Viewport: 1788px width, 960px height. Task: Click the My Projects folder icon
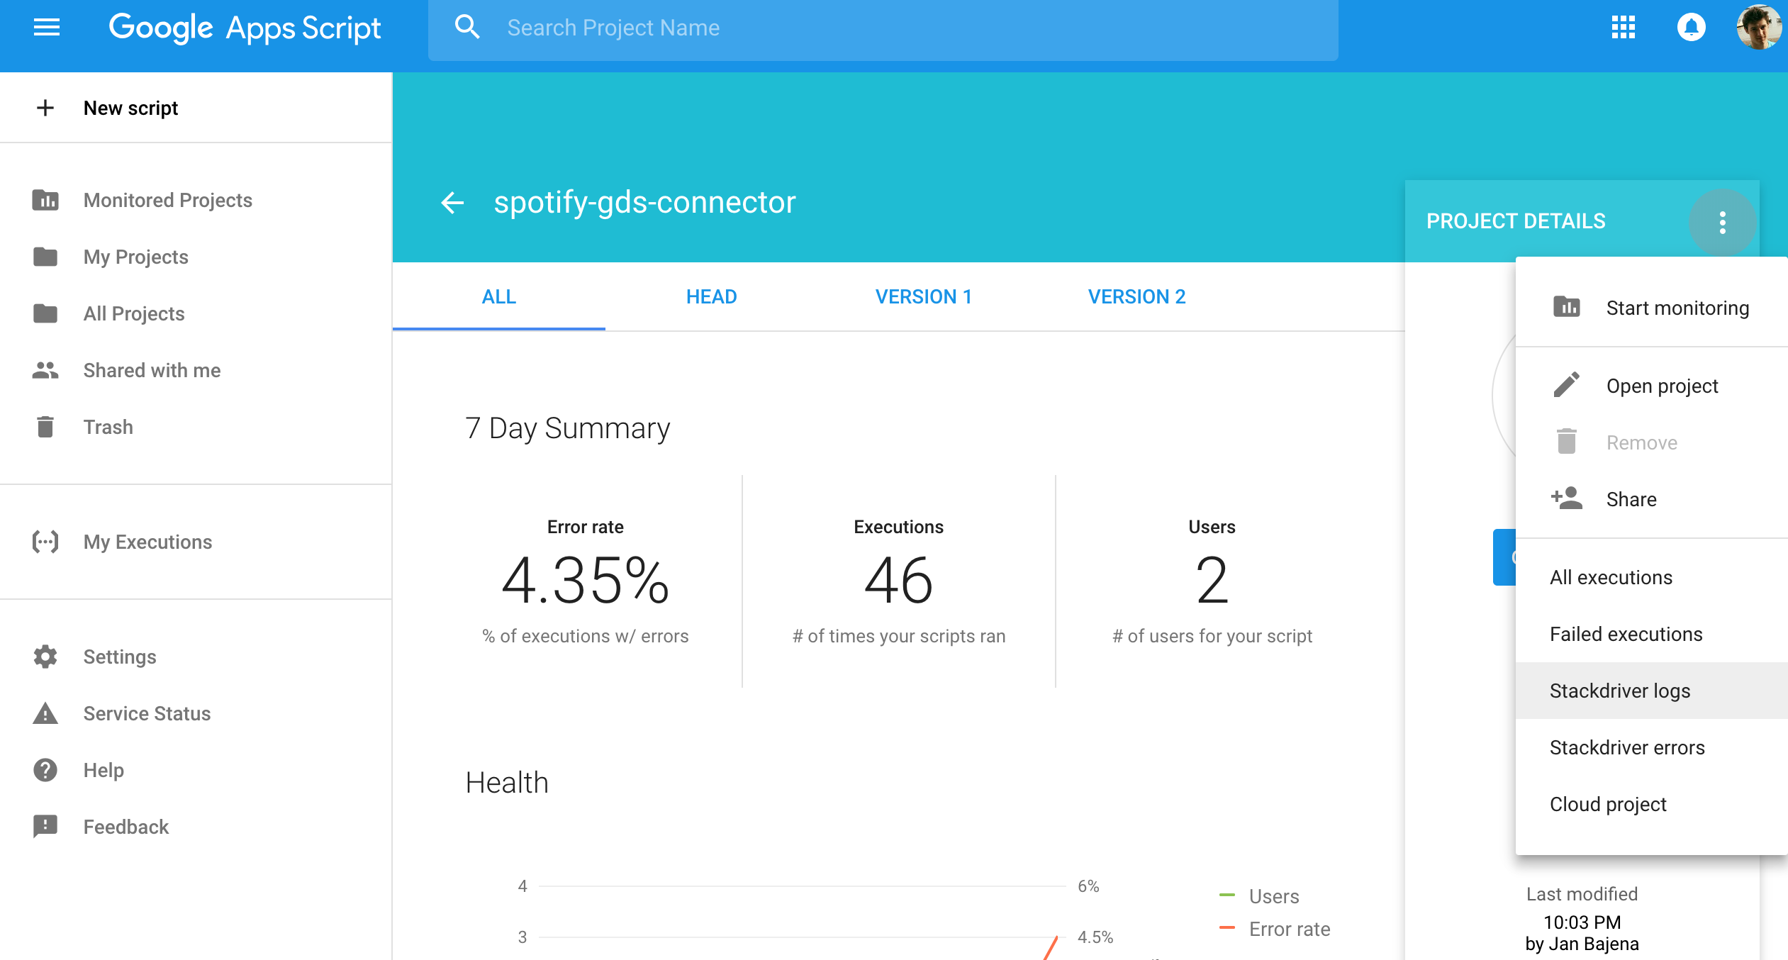tap(45, 257)
